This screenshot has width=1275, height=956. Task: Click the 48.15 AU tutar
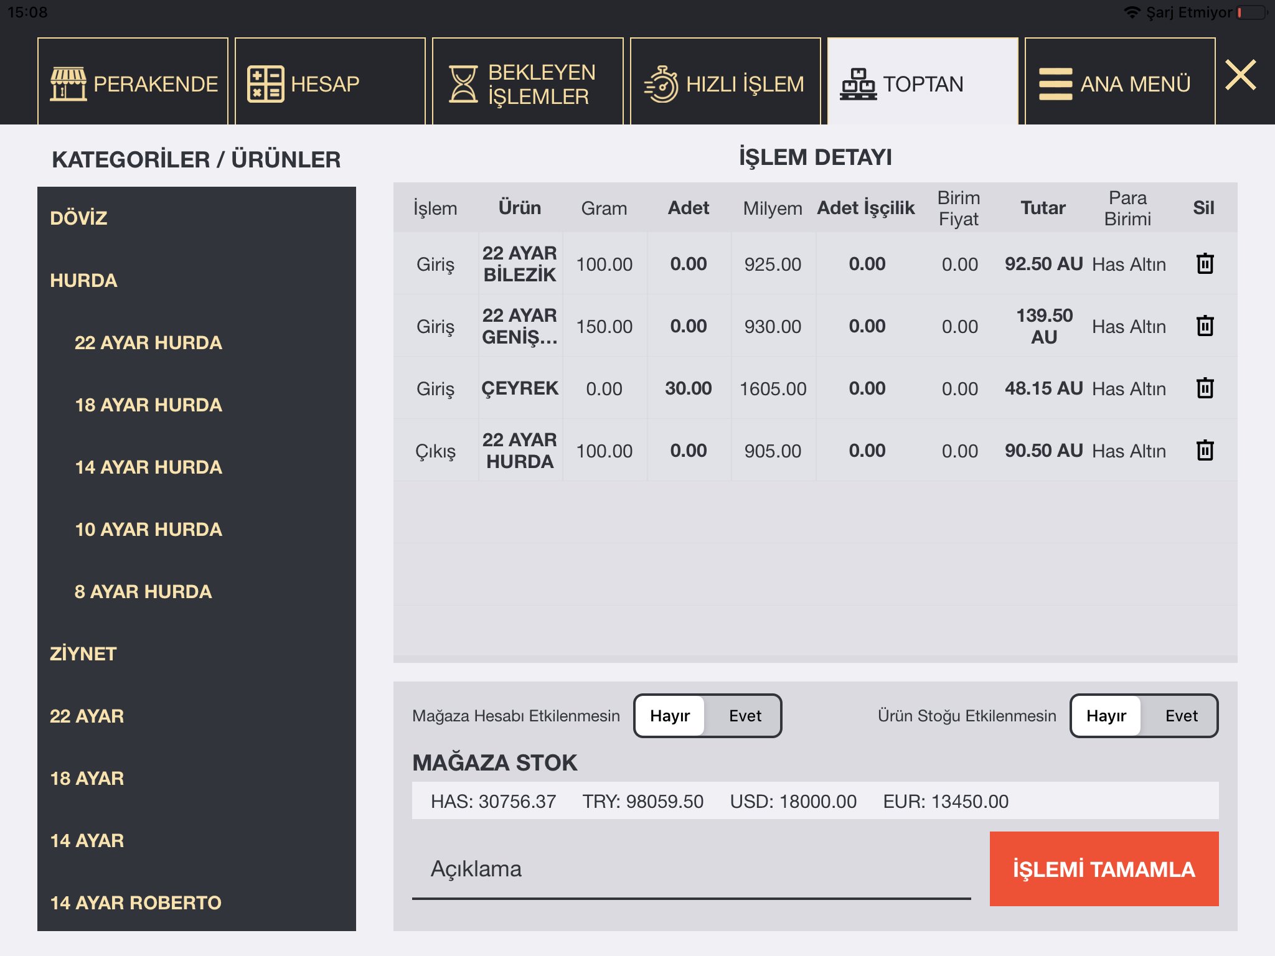tap(1044, 388)
